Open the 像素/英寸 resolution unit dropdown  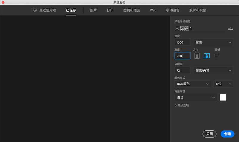pyautogui.click(x=213, y=70)
